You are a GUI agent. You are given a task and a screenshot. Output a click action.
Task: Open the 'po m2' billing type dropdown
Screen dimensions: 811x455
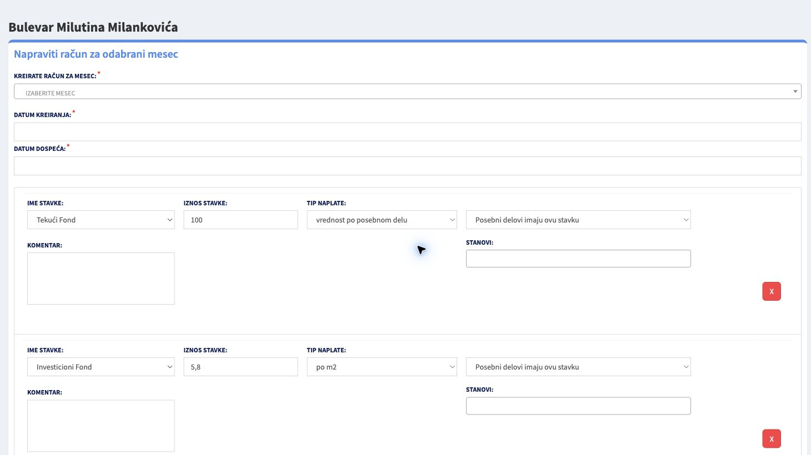coord(382,367)
